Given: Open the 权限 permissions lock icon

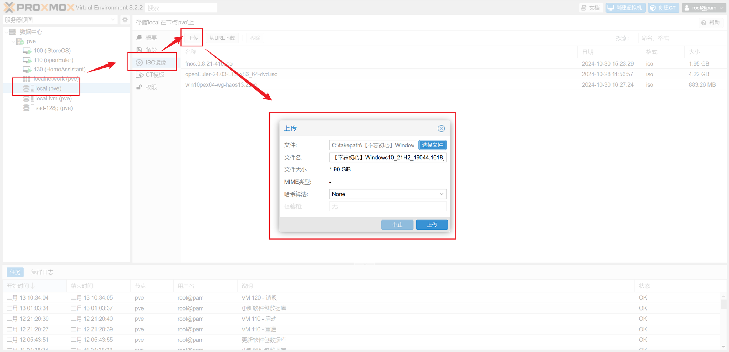Looking at the screenshot, I should coord(139,87).
